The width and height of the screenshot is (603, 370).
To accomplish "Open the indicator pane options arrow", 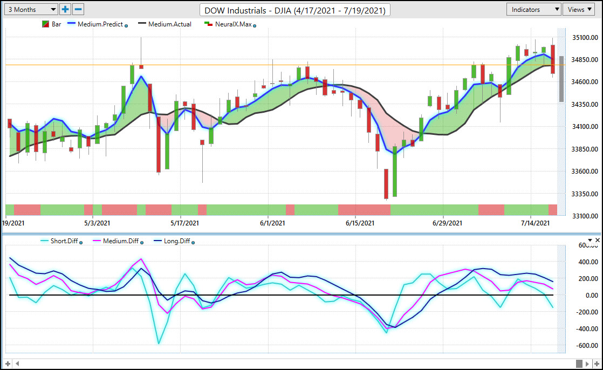I will [x=590, y=241].
